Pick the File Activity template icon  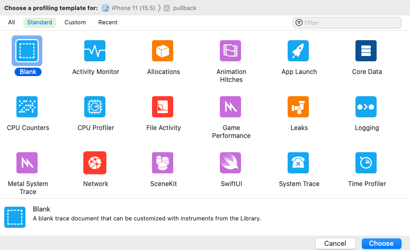pyautogui.click(x=163, y=107)
